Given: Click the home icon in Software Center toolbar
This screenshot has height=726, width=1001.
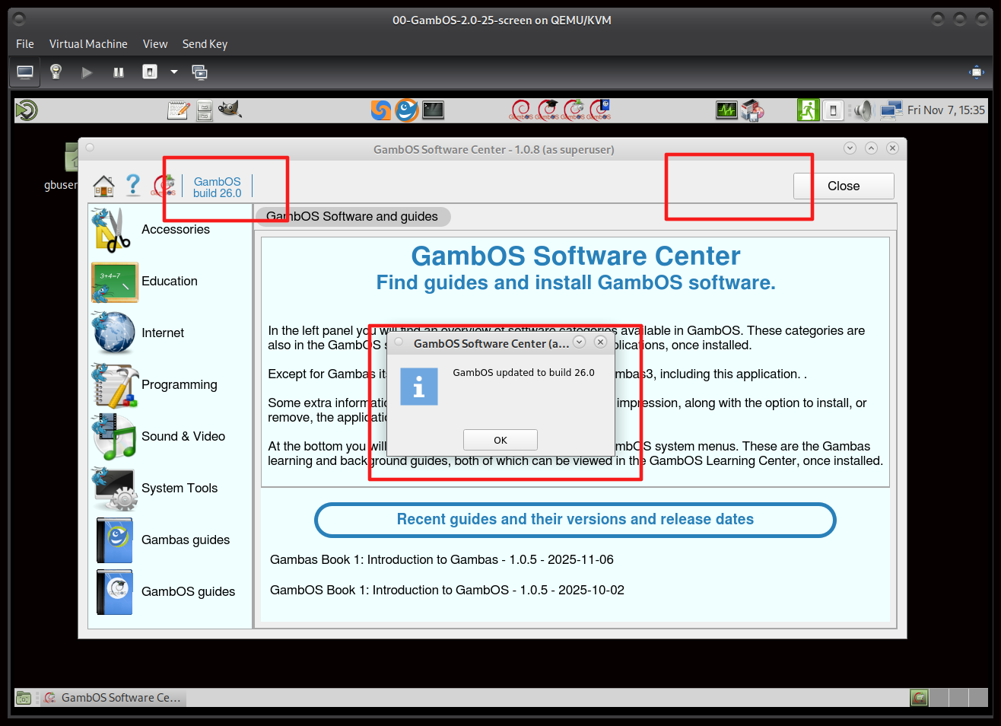Looking at the screenshot, I should point(103,186).
